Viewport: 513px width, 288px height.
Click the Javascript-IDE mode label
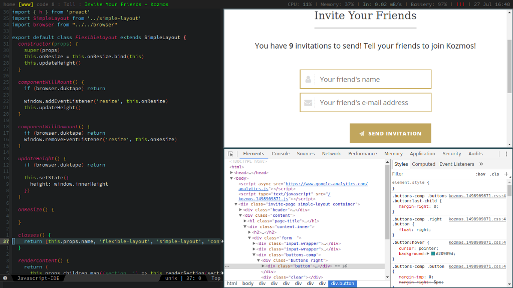(38, 278)
